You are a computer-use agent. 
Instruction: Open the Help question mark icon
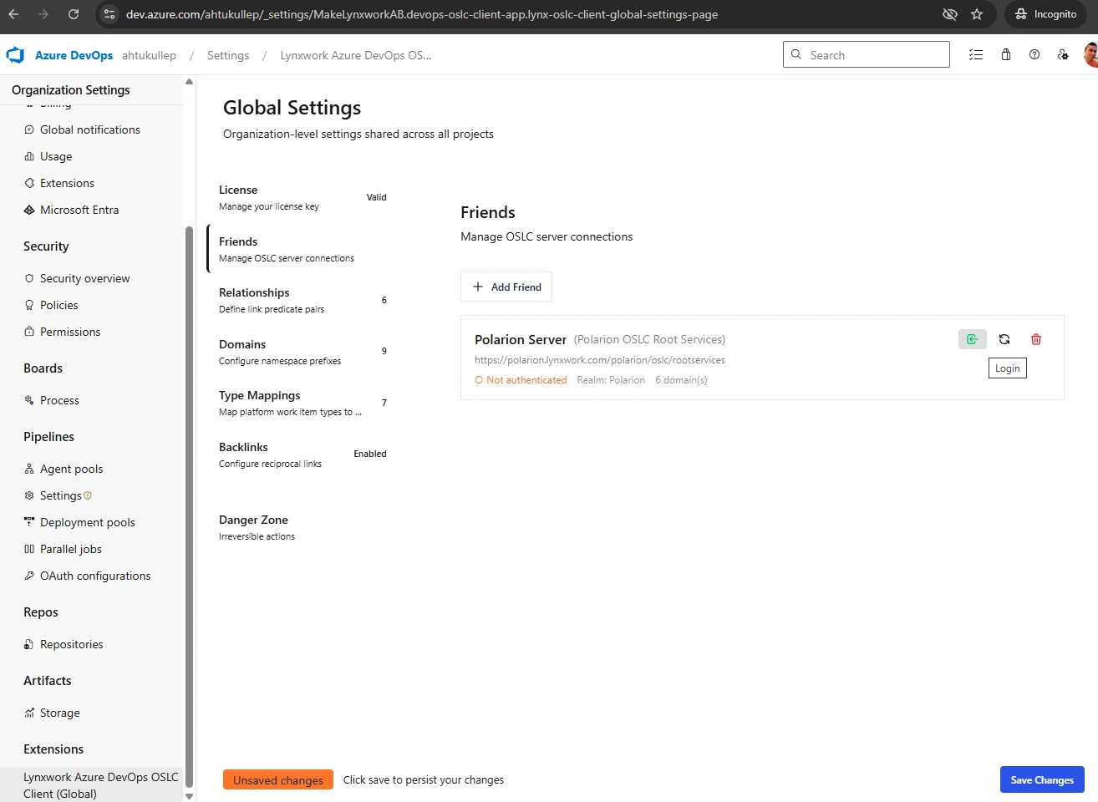1034,55
